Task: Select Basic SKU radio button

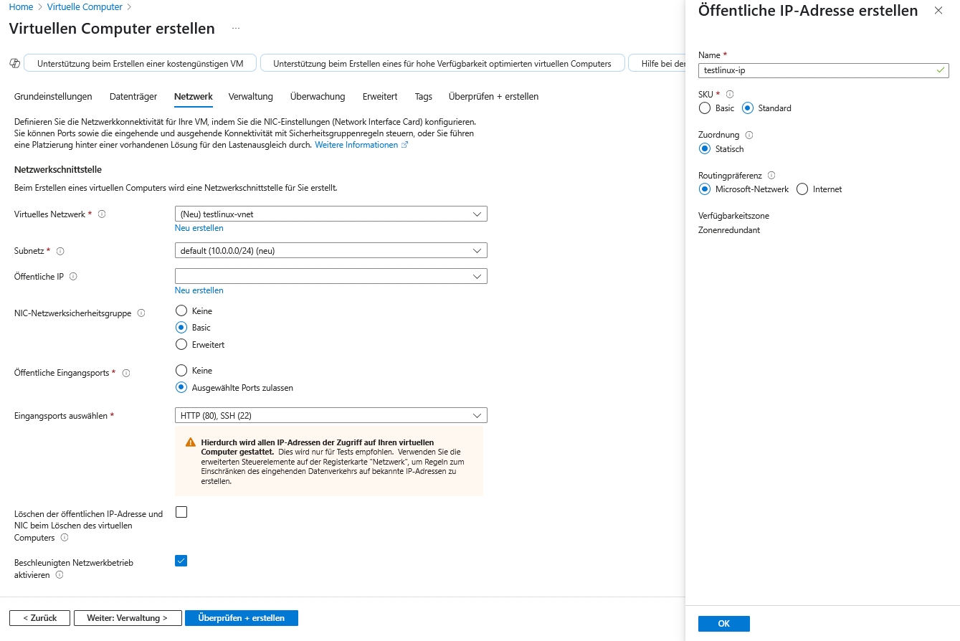Action: pyautogui.click(x=705, y=108)
